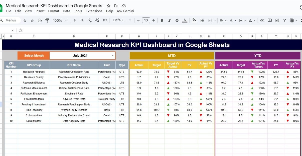Open the Borders tool
The height and width of the screenshot is (156, 302).
click(202, 20)
